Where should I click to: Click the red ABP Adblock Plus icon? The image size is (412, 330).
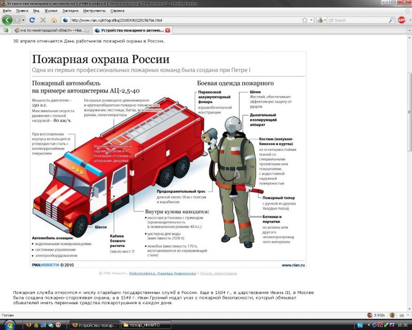[401, 20]
